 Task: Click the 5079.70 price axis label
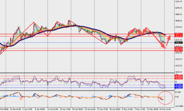pyautogui.click(x=179, y=8)
